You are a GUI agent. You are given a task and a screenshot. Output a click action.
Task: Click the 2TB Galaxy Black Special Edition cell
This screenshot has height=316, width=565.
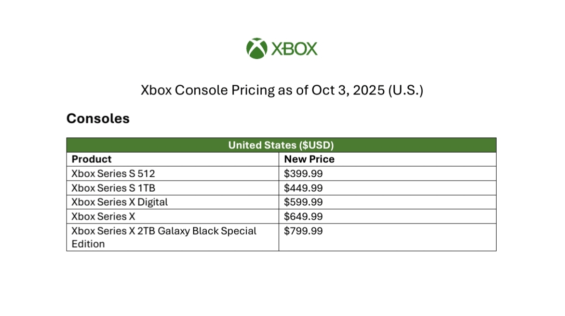pos(173,237)
